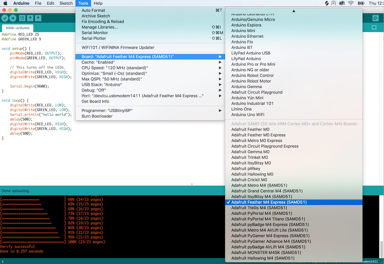Select Adafruit Hallowing M4 board
384x264 pixels.
click(x=294, y=258)
